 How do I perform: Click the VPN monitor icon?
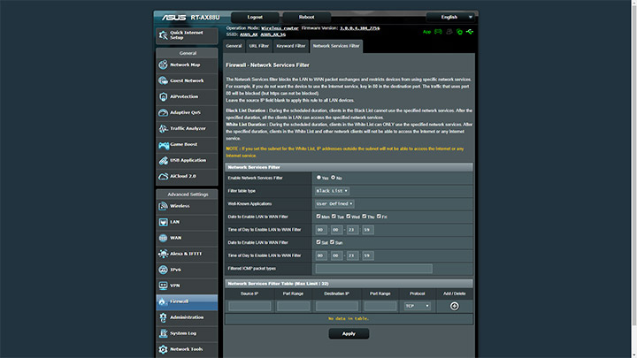164,286
